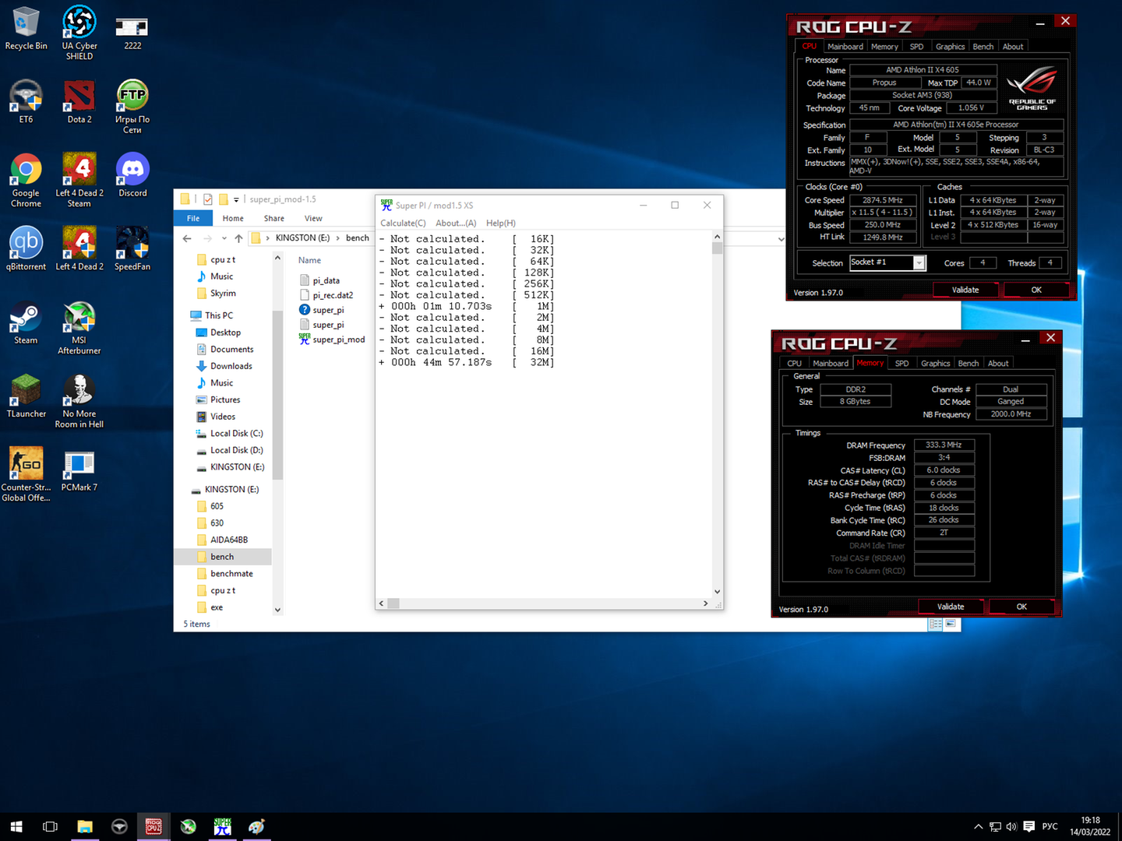Open Mainboard tab in top CPU-Z window
This screenshot has height=841, width=1122.
[x=845, y=47]
